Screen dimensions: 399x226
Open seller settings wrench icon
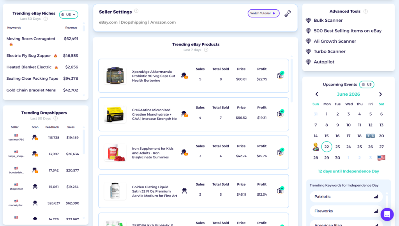[288, 14]
